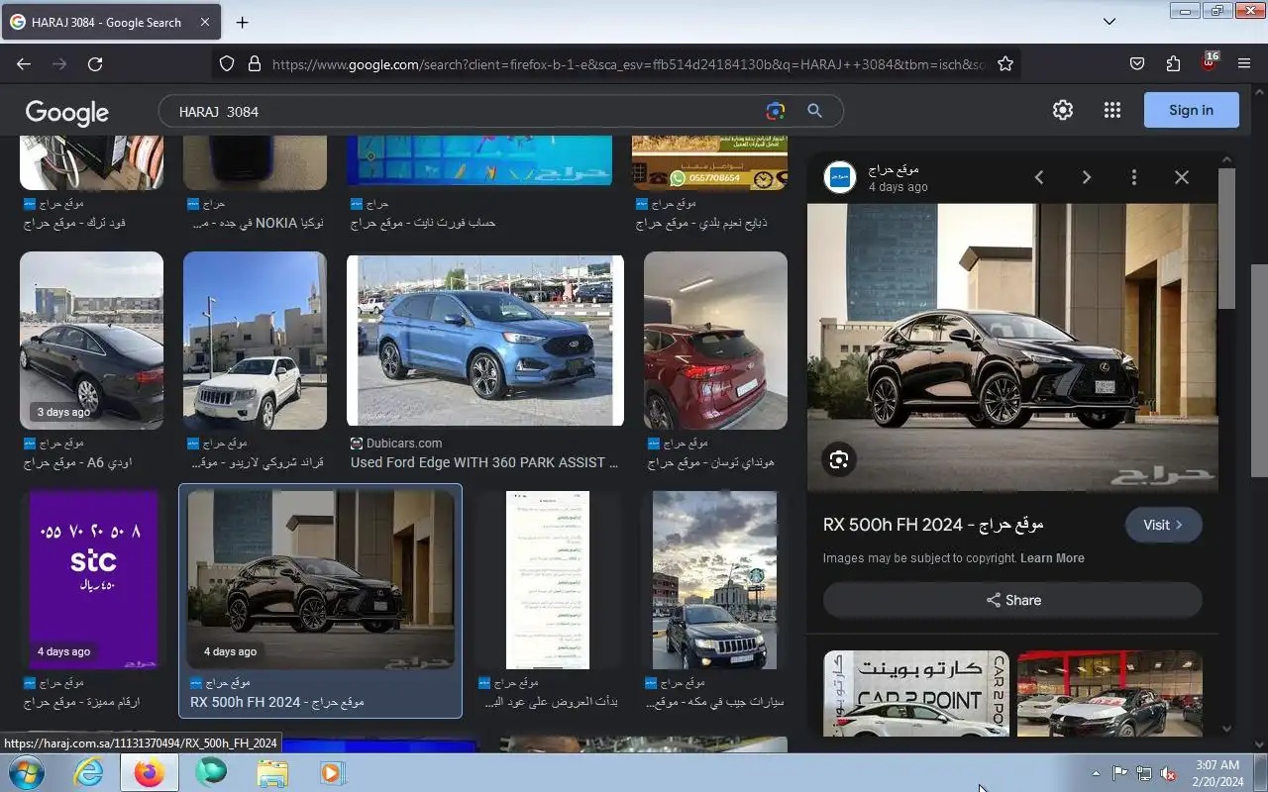
Task: Click the Share button
Action: point(1012,600)
